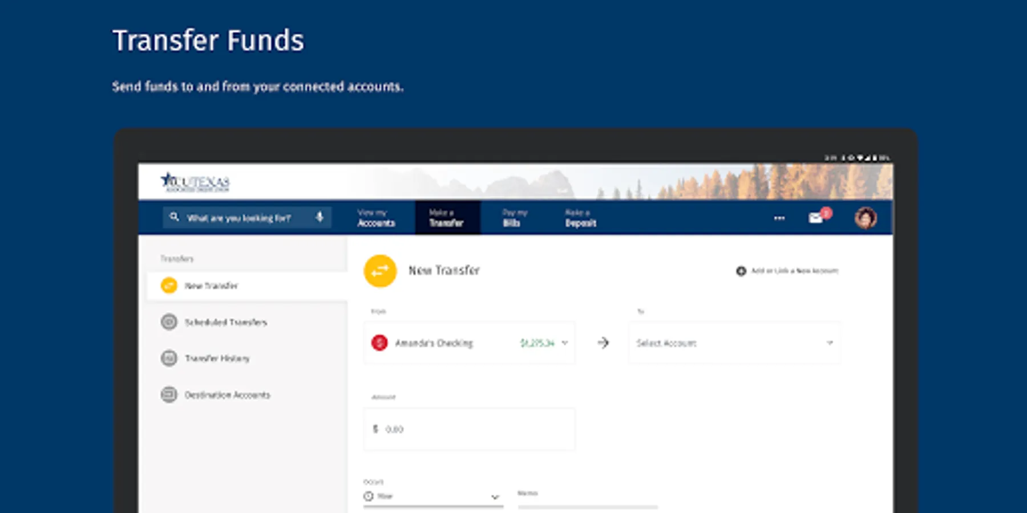Activate the microphone voice search icon
This screenshot has width=1027, height=513.
pyautogui.click(x=320, y=217)
